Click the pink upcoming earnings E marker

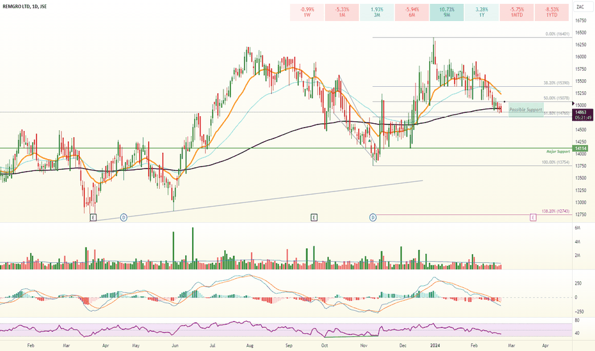point(533,218)
